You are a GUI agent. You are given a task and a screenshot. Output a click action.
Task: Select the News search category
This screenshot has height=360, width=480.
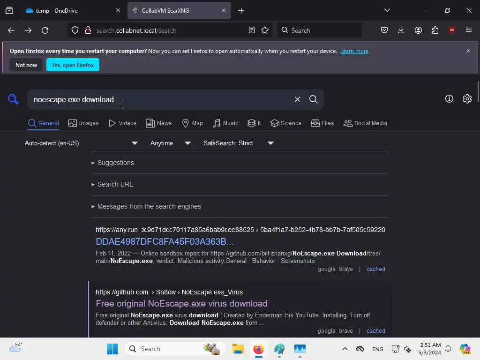point(158,123)
